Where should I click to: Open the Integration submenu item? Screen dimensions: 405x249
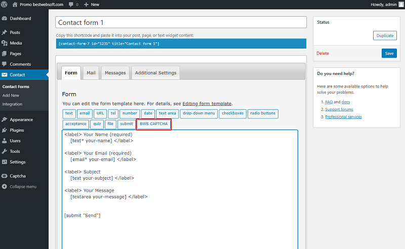click(x=12, y=104)
